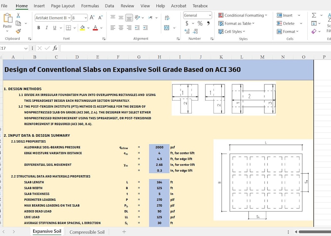Increase font size with large A icon

click(x=92, y=17)
